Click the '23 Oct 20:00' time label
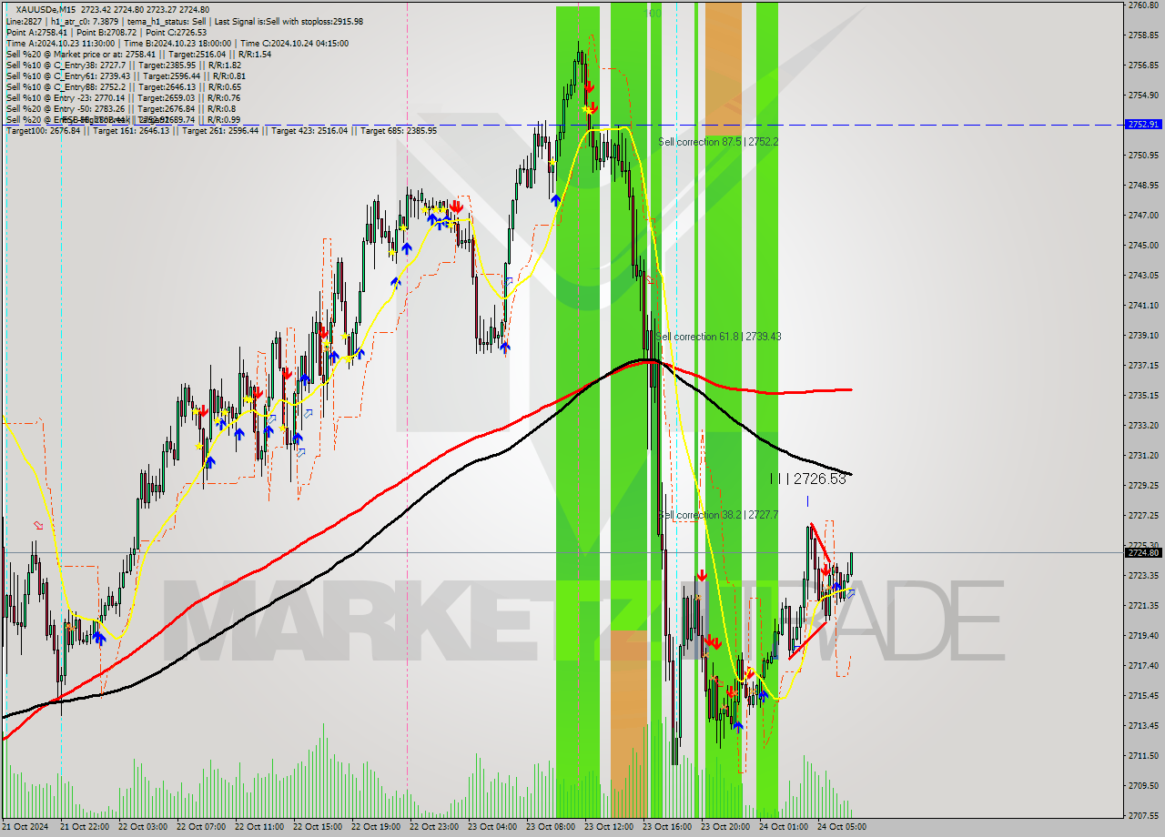This screenshot has height=837, width=1165. (x=725, y=828)
